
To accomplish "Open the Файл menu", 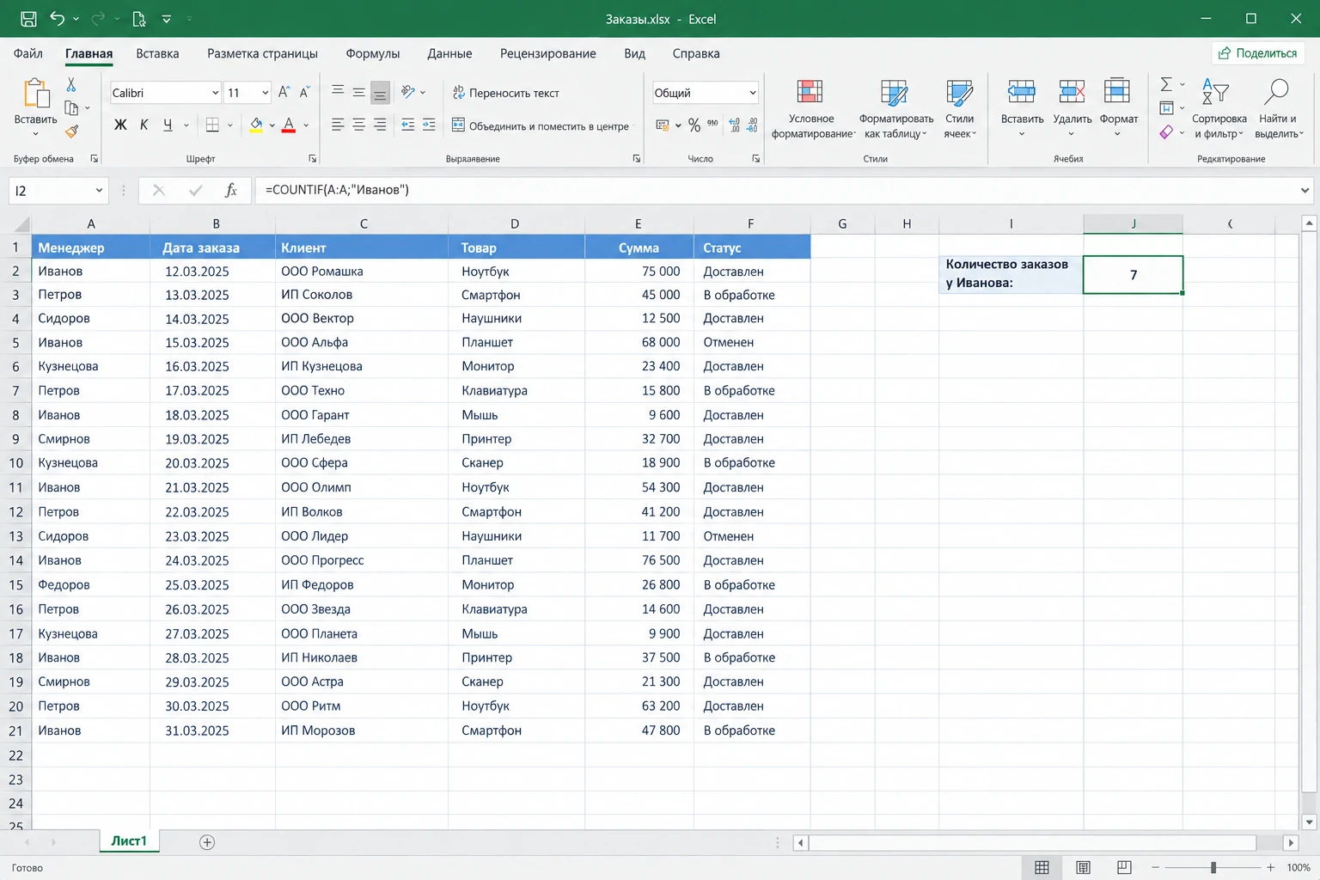I will (x=28, y=53).
